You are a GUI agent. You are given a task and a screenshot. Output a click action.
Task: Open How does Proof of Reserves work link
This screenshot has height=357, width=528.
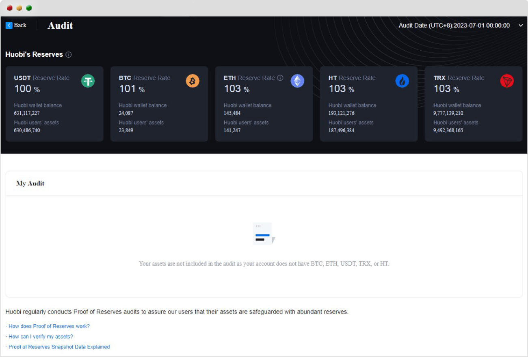point(49,326)
